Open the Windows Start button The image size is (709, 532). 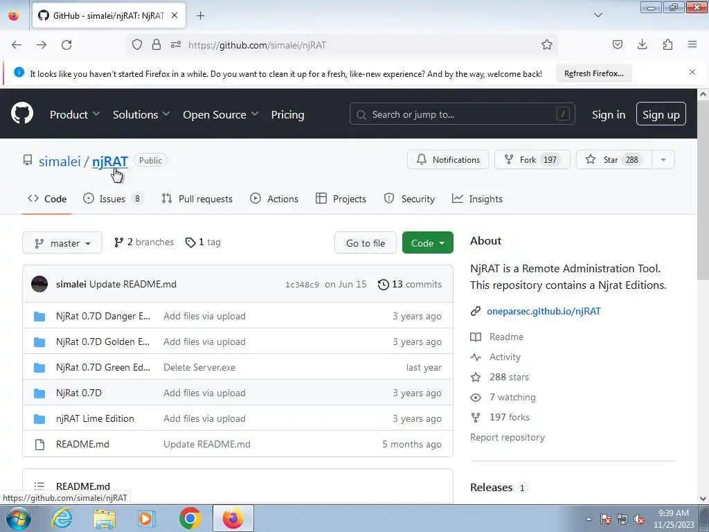click(x=19, y=518)
